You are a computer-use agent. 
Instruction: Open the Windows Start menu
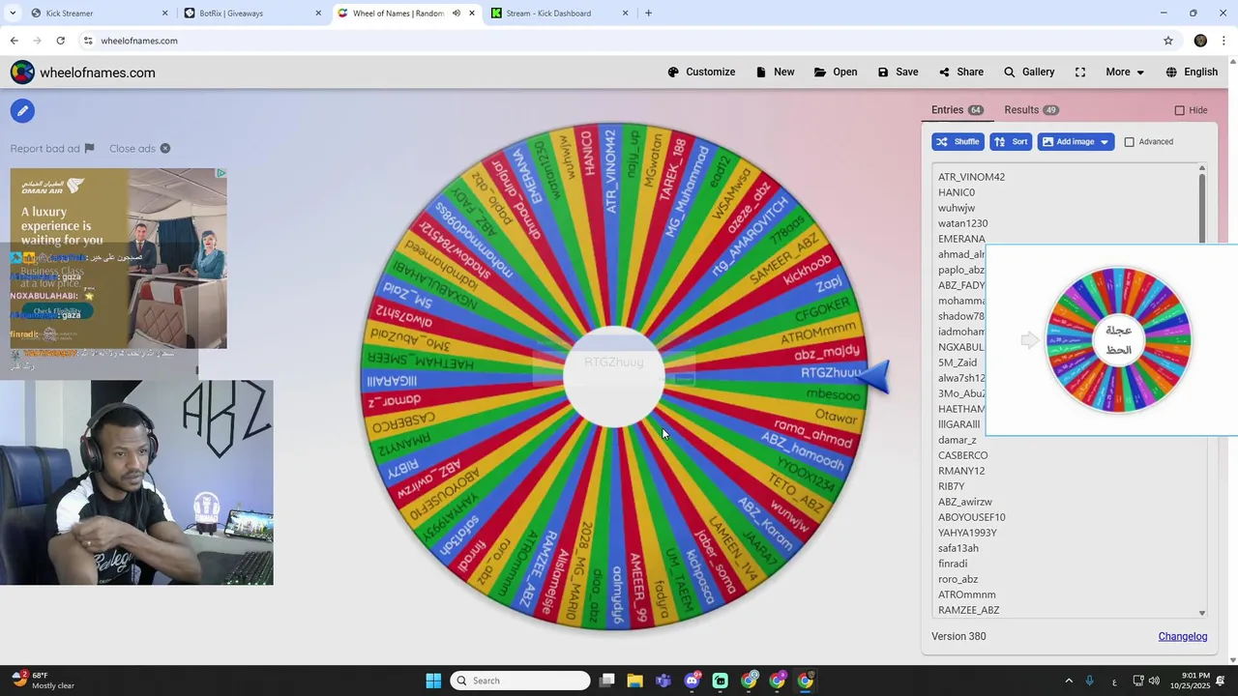click(433, 681)
